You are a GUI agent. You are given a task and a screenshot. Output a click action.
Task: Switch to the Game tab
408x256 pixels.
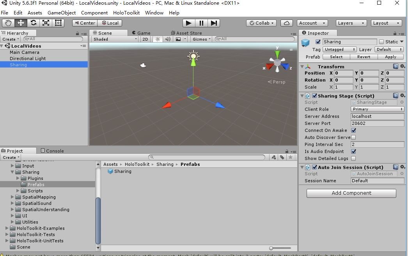pos(141,33)
